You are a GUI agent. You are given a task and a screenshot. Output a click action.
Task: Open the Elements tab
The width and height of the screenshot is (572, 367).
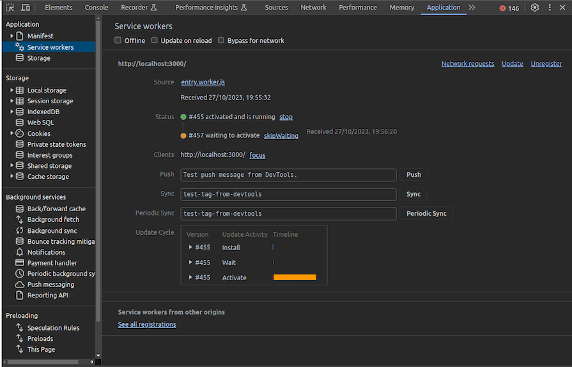(59, 8)
